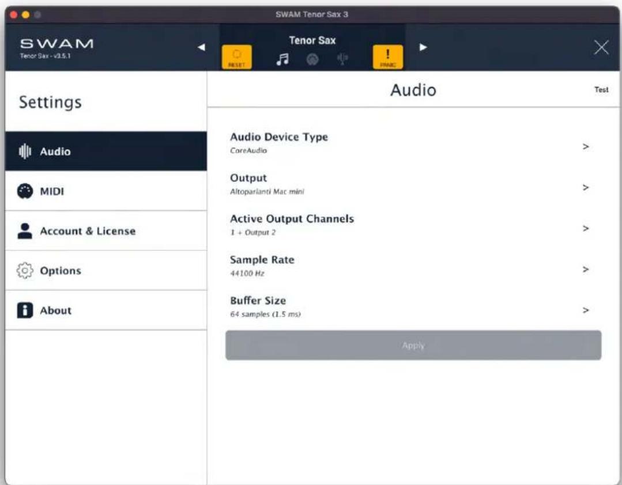The image size is (622, 485).
Task: Click the Audio Device Type label
Action: (279, 137)
